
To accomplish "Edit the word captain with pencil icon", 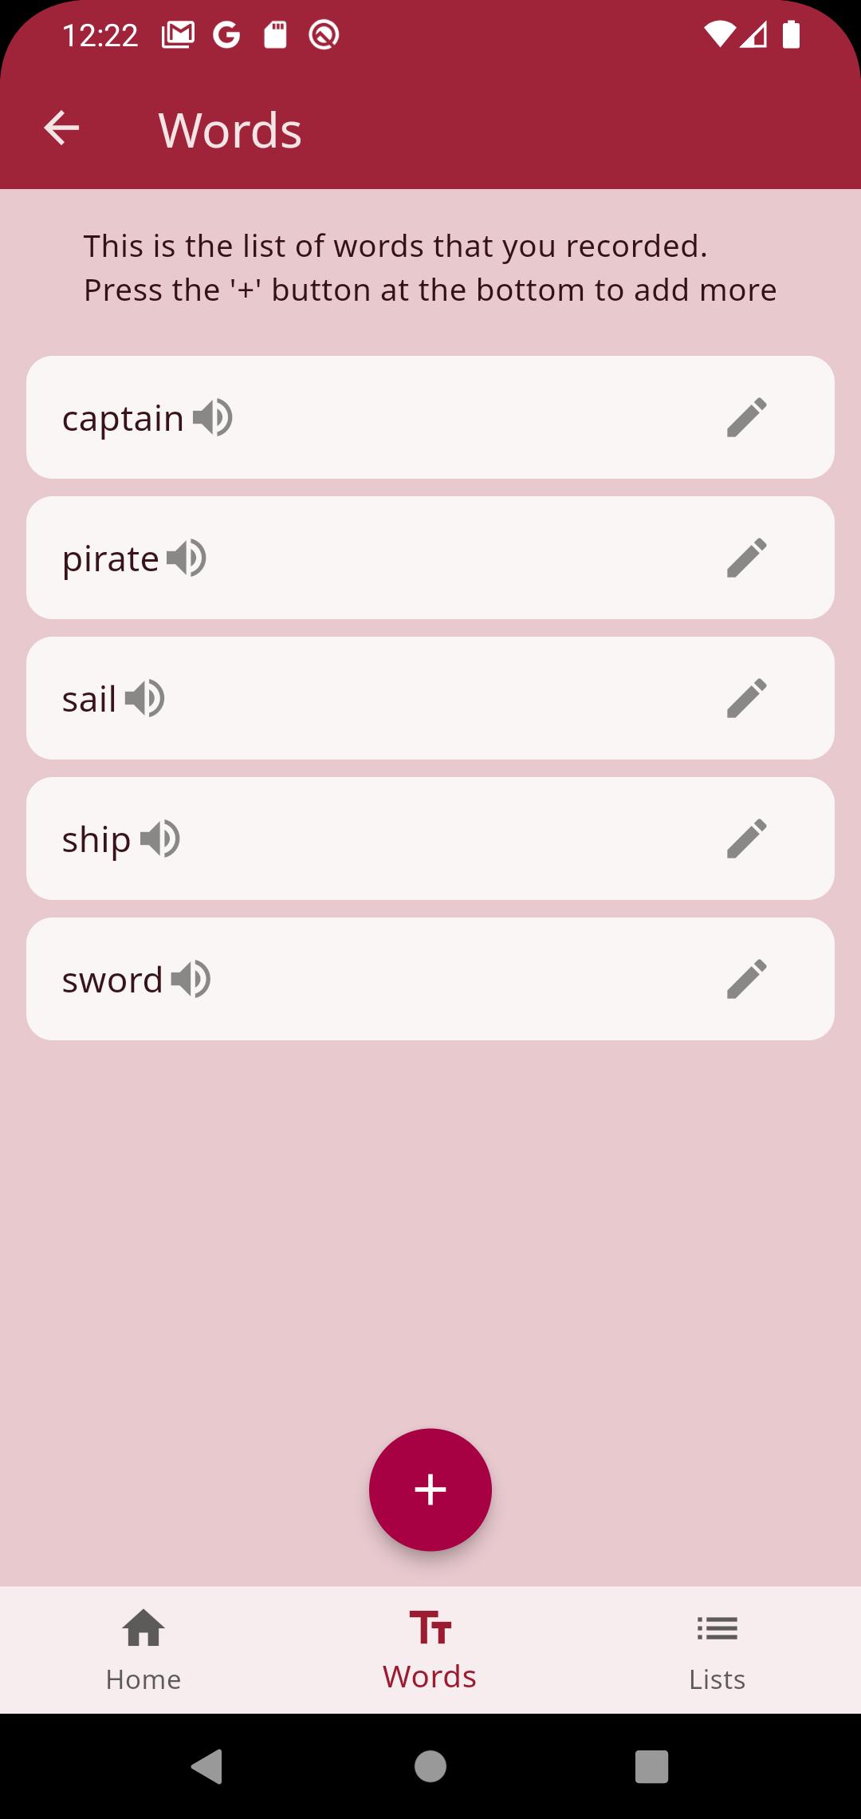I will tap(747, 417).
